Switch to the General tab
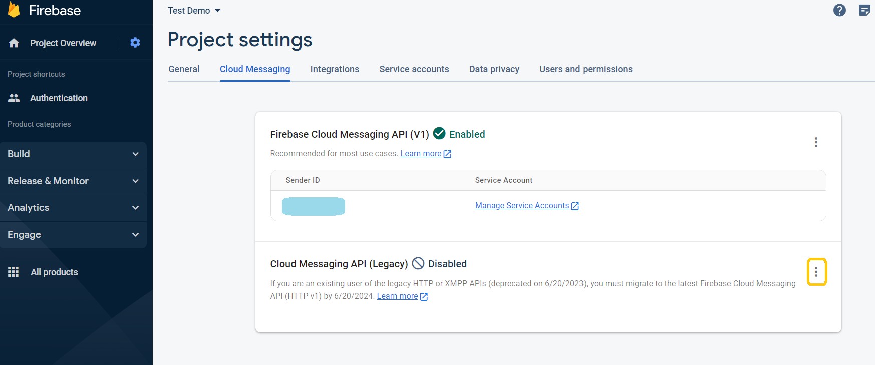Image resolution: width=875 pixels, height=365 pixels. pyautogui.click(x=184, y=69)
